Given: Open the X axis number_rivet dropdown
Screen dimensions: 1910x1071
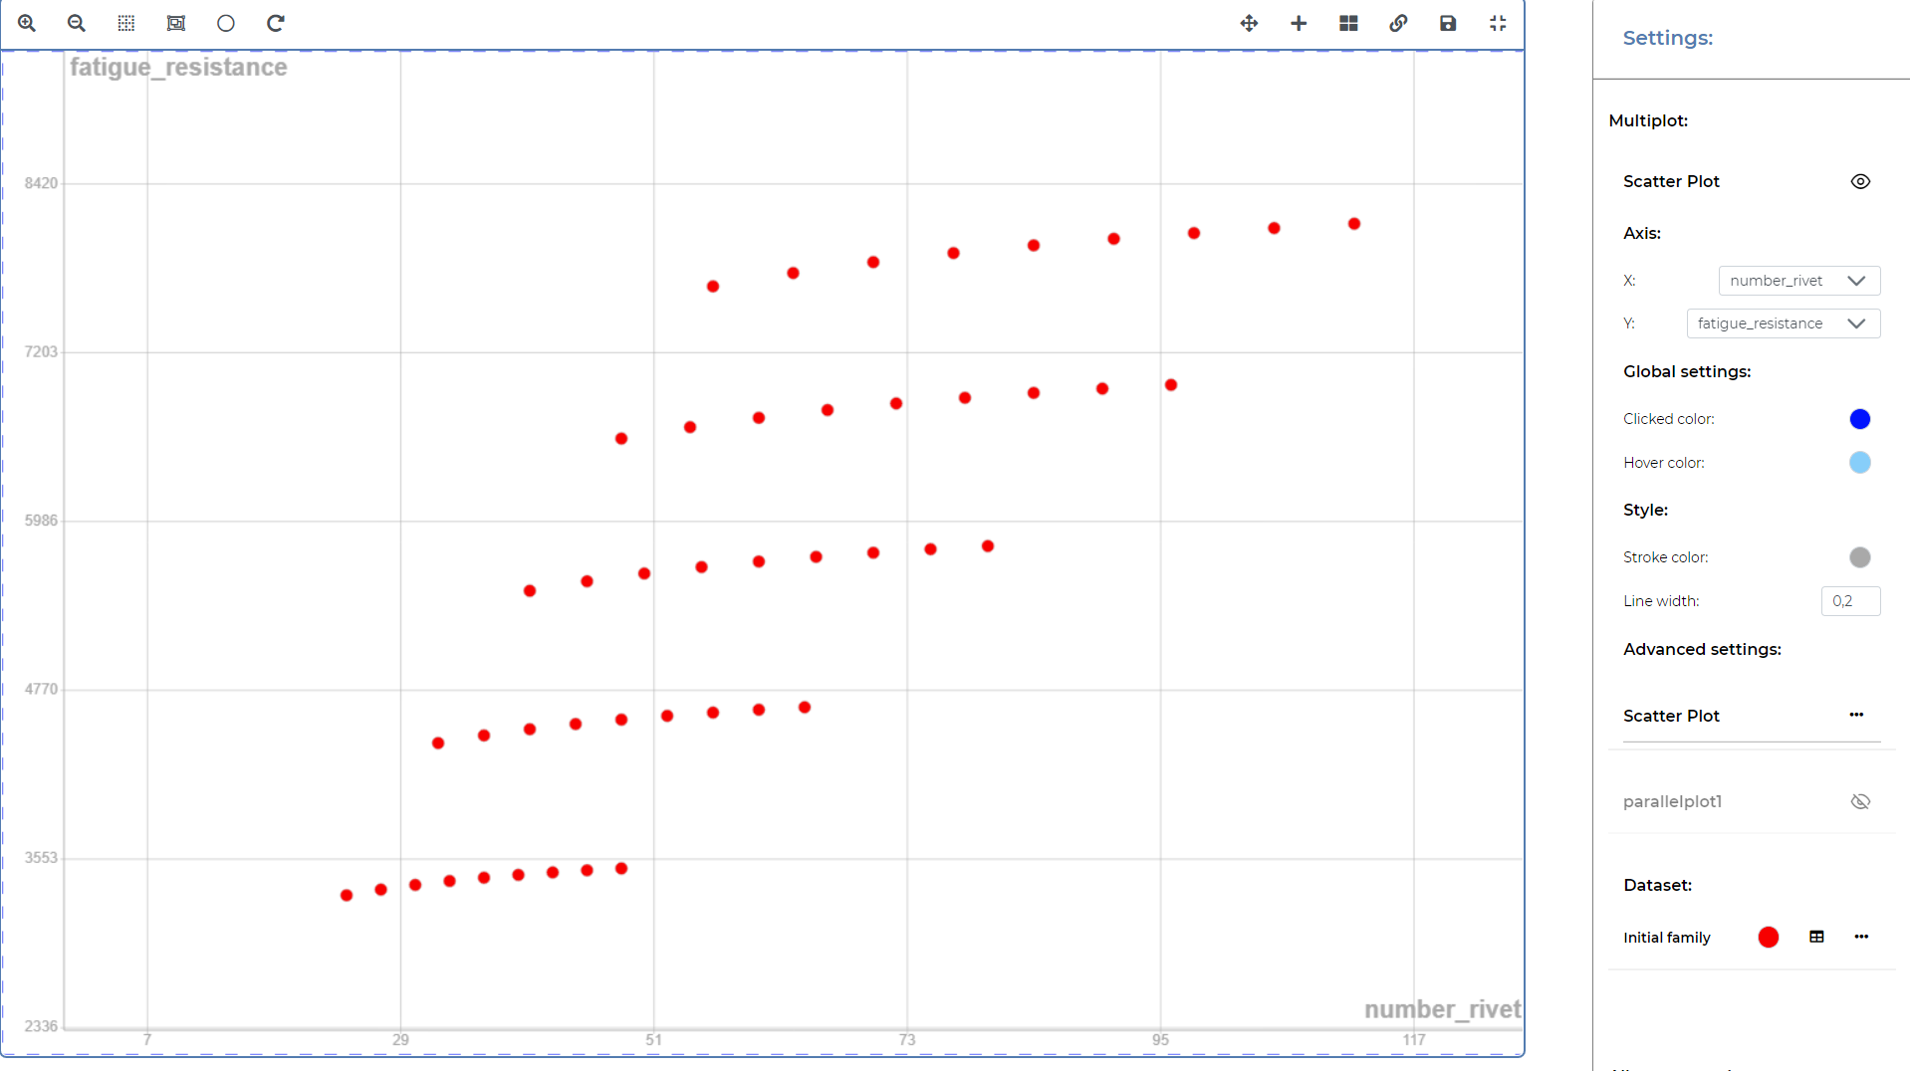Looking at the screenshot, I should 1799,281.
